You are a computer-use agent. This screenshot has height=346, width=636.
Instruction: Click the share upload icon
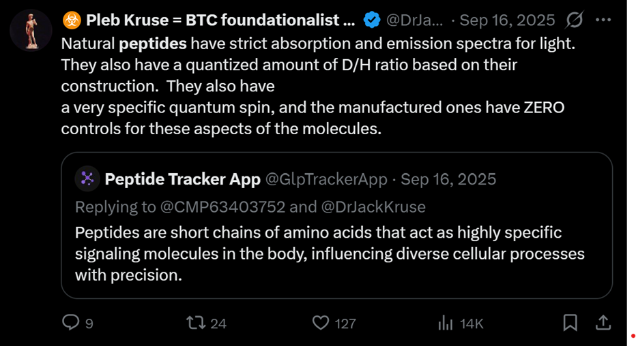(x=603, y=322)
